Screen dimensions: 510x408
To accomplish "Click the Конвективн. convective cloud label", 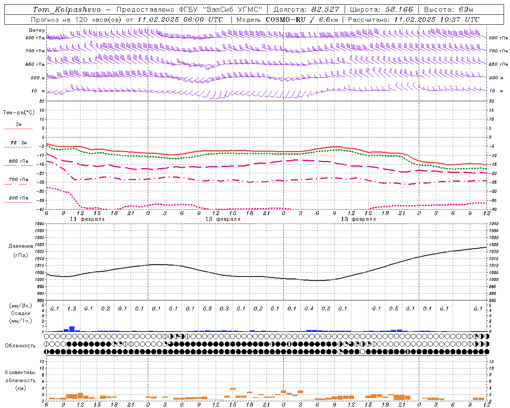I will [21, 373].
